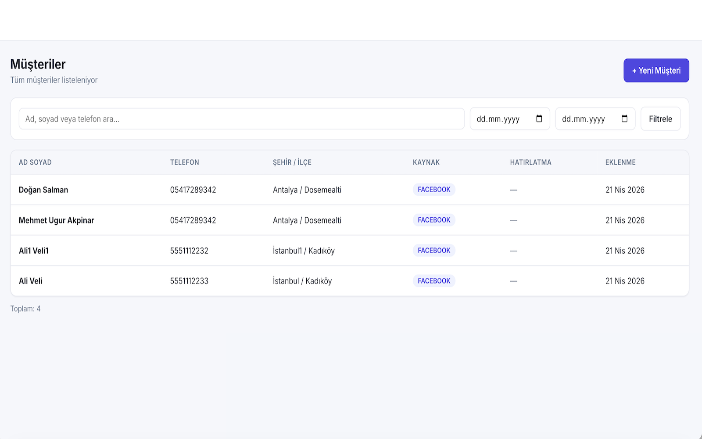Click the end date dd.mm.yyyy field
Screen dimensions: 702x439
click(x=584, y=119)
